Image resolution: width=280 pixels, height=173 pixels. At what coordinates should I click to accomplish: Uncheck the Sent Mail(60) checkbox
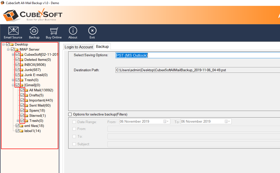(22, 105)
